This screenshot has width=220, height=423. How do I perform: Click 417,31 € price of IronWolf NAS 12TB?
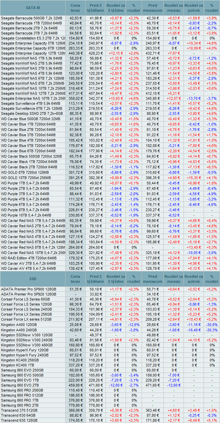(x=75, y=93)
